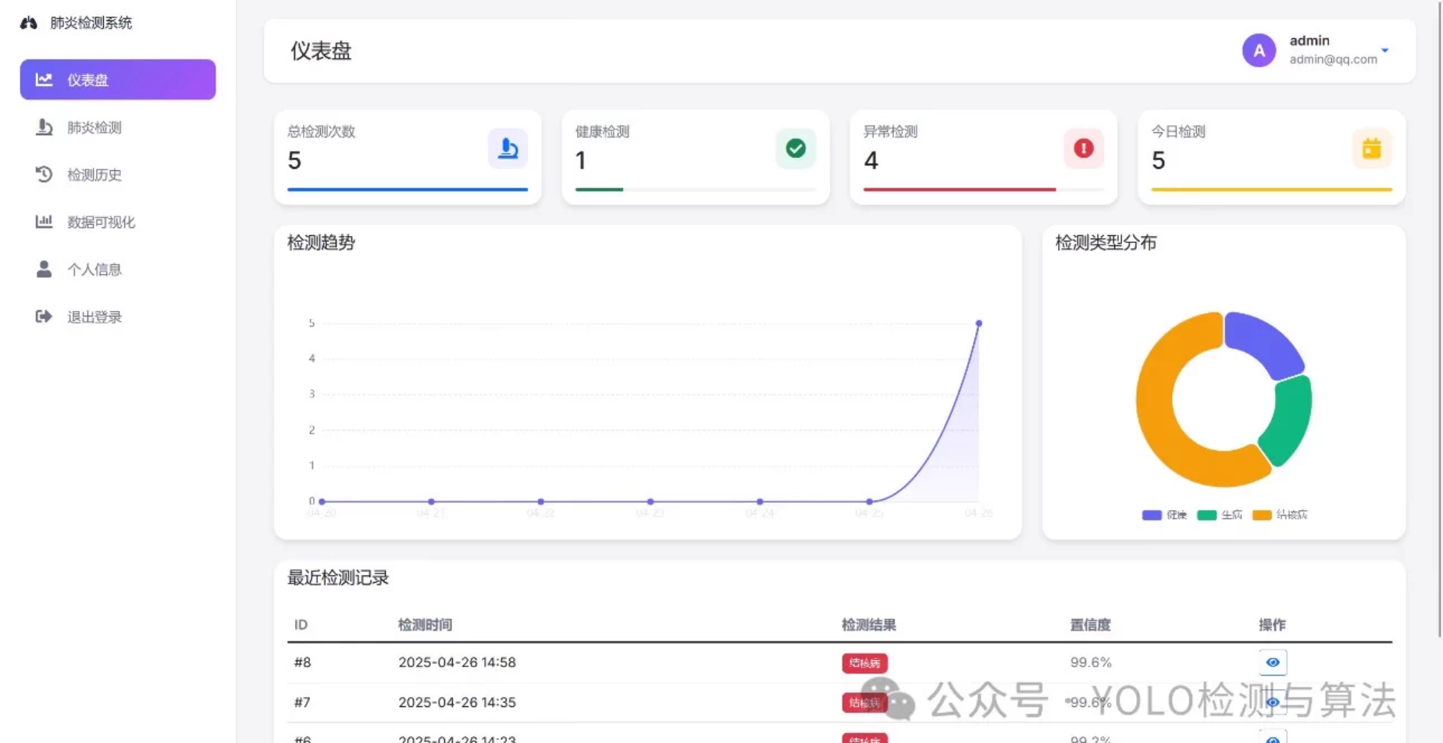Toggle 健康 in the donut chart legend

pyautogui.click(x=1163, y=515)
